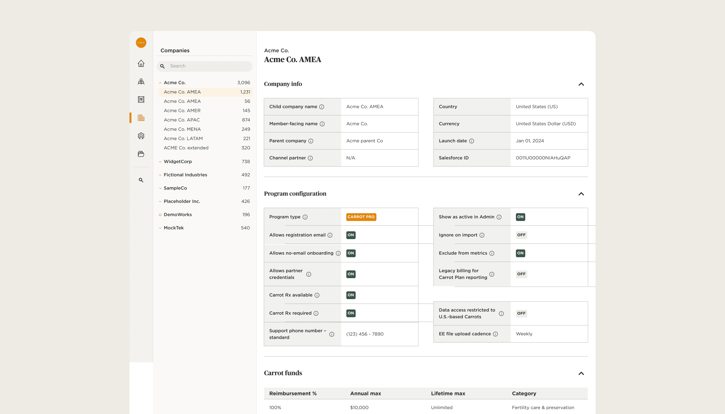Click the sidebar magnifier search icon

click(141, 180)
